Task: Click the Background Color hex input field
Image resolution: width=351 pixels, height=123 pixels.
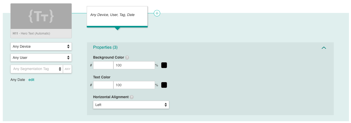Action: (103, 65)
